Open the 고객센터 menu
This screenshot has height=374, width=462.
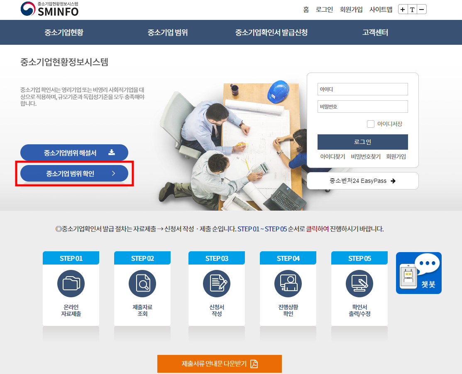tap(375, 32)
